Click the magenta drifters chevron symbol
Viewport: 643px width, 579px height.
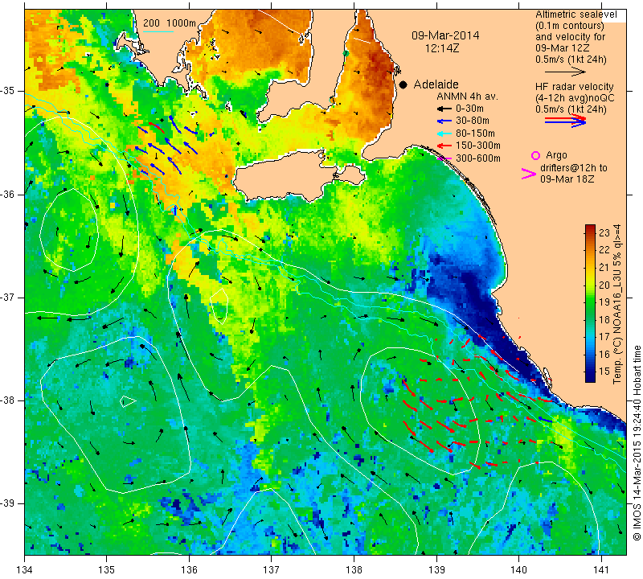528,174
